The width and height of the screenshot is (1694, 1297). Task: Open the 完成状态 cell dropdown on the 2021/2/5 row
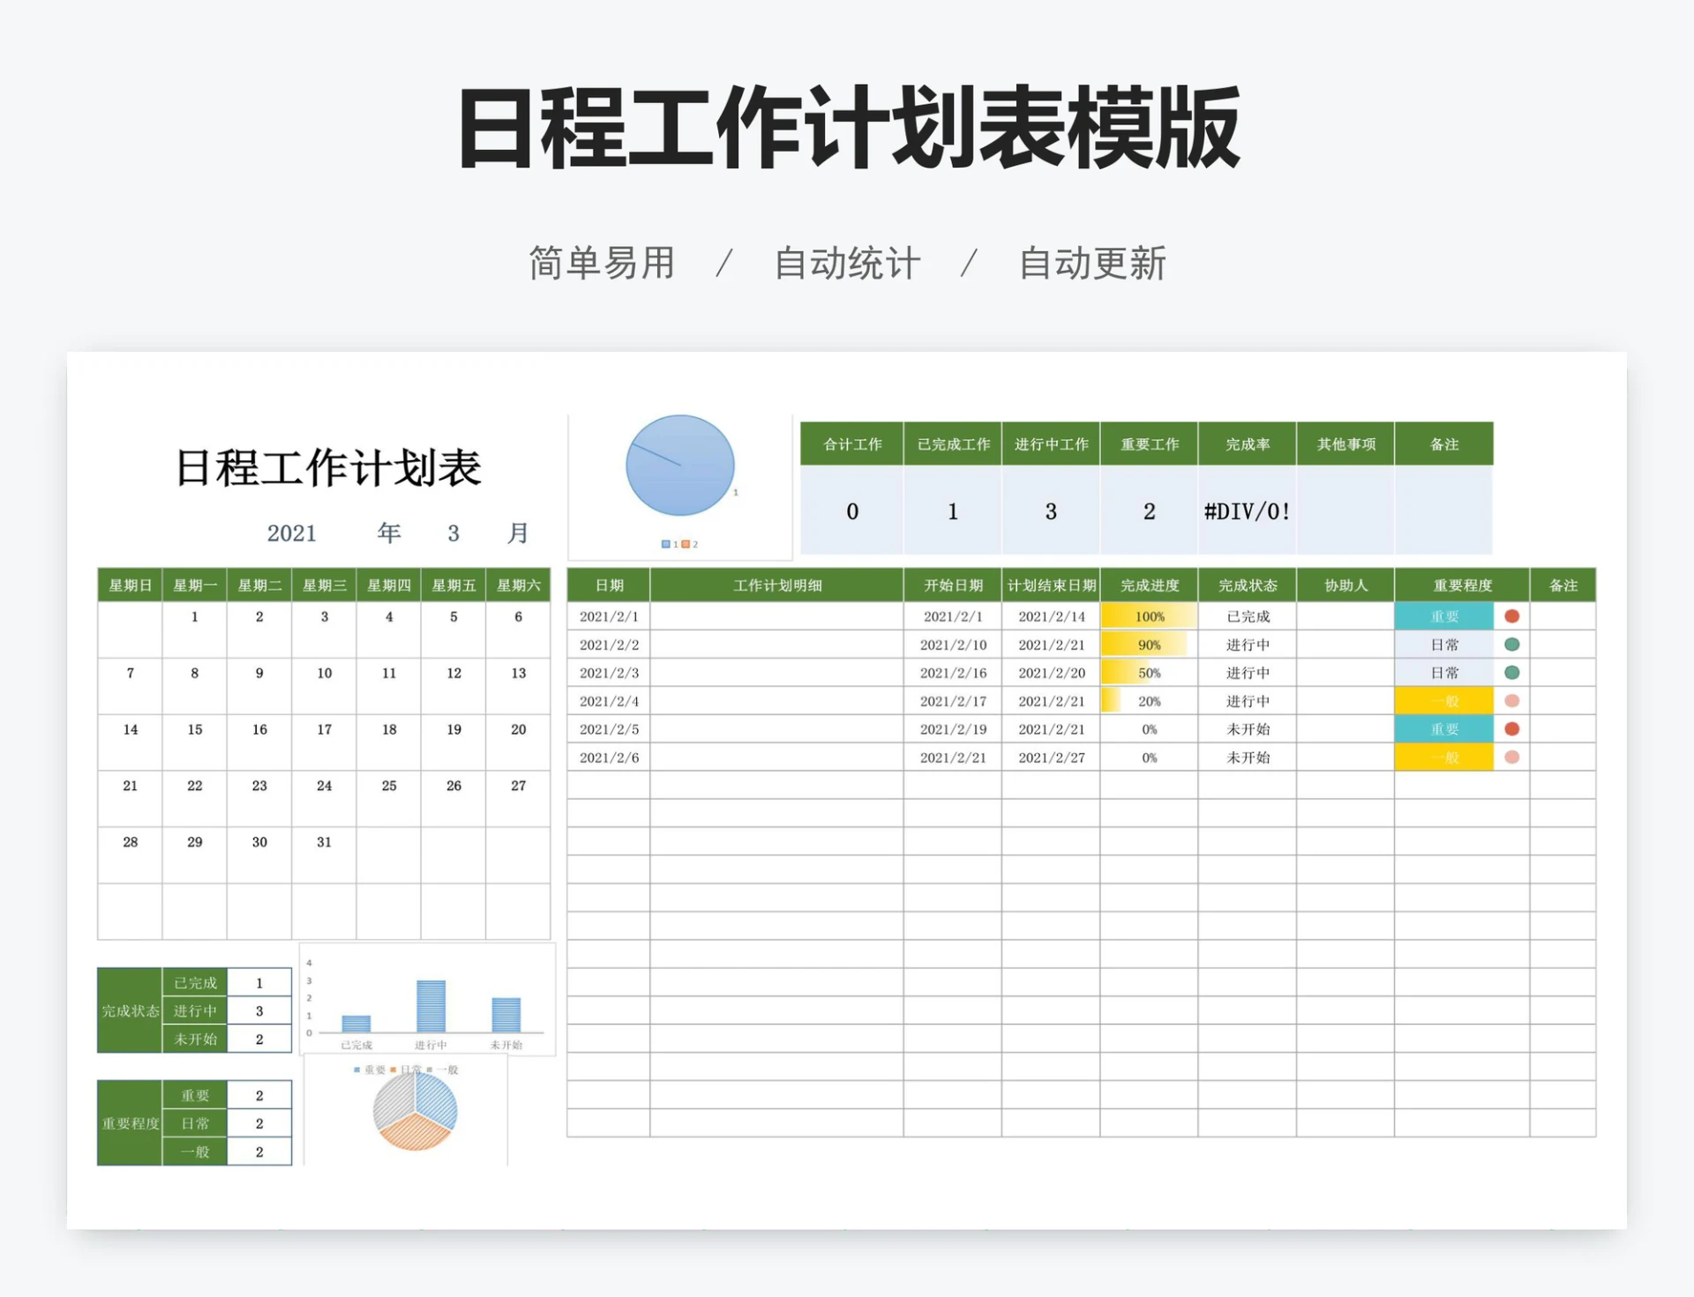tap(1247, 729)
